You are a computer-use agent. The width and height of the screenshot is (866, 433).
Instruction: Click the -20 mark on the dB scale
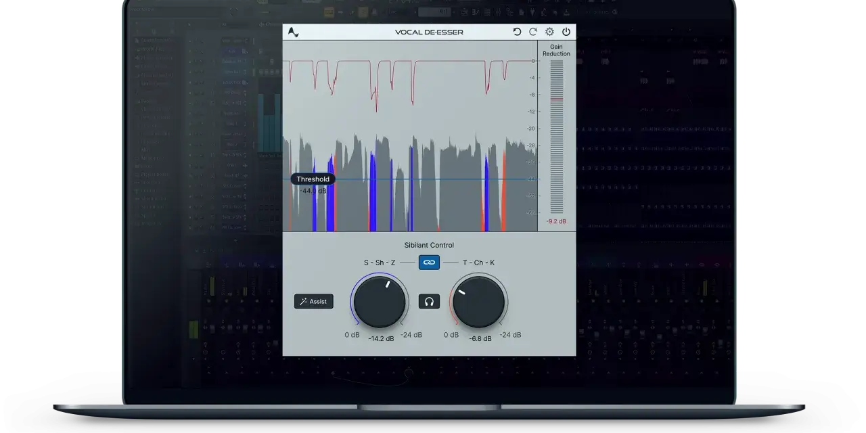click(x=531, y=129)
